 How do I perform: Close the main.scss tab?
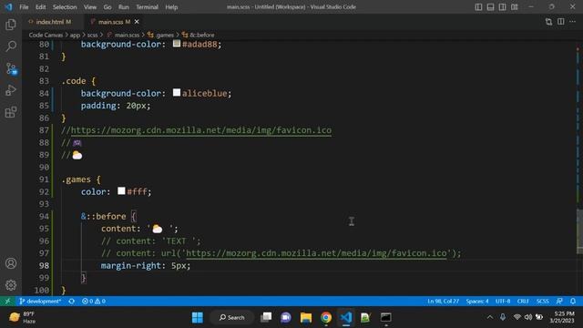[137, 22]
